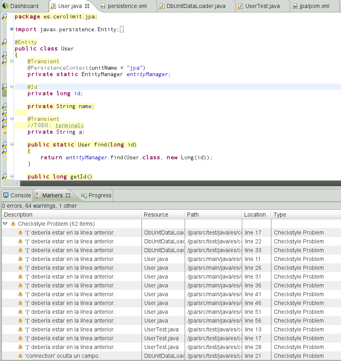Select the Markers view tab
Image resolution: width=341 pixels, height=361 pixels.
click(x=52, y=195)
